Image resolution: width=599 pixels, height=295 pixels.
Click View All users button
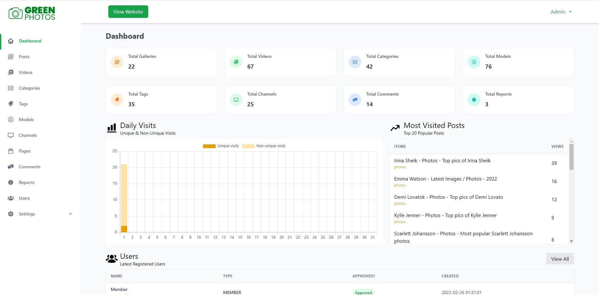click(x=560, y=259)
